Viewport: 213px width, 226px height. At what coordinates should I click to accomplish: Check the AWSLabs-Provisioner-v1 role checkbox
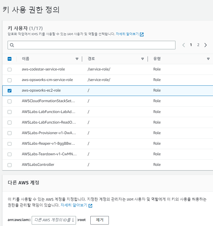click(x=9, y=133)
